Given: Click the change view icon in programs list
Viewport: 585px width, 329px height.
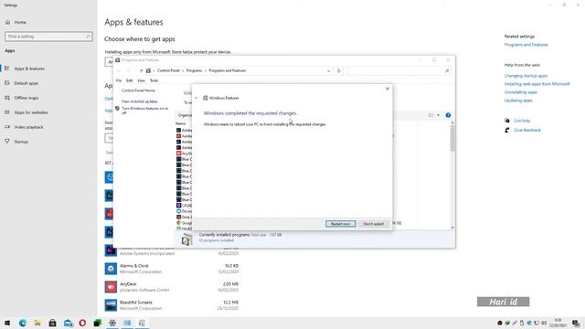Looking at the screenshot, I should point(431,115).
